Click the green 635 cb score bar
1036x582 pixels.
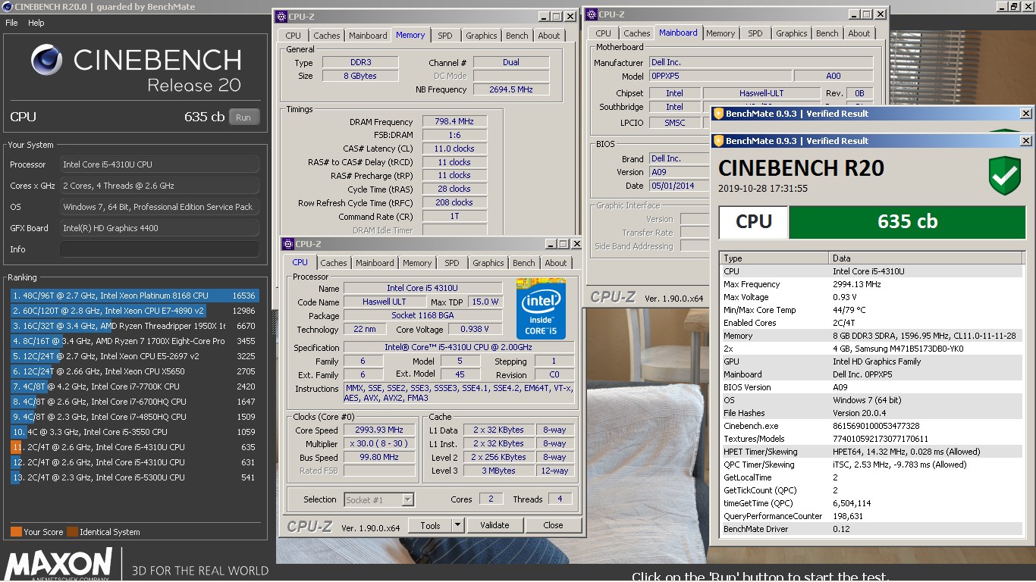pyautogui.click(x=907, y=221)
